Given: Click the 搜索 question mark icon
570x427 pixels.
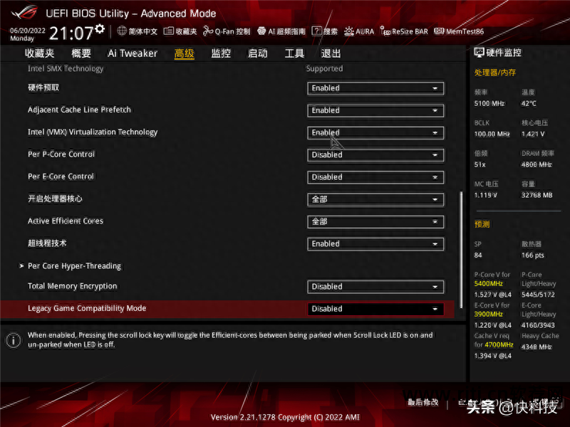Looking at the screenshot, I should tap(316, 31).
